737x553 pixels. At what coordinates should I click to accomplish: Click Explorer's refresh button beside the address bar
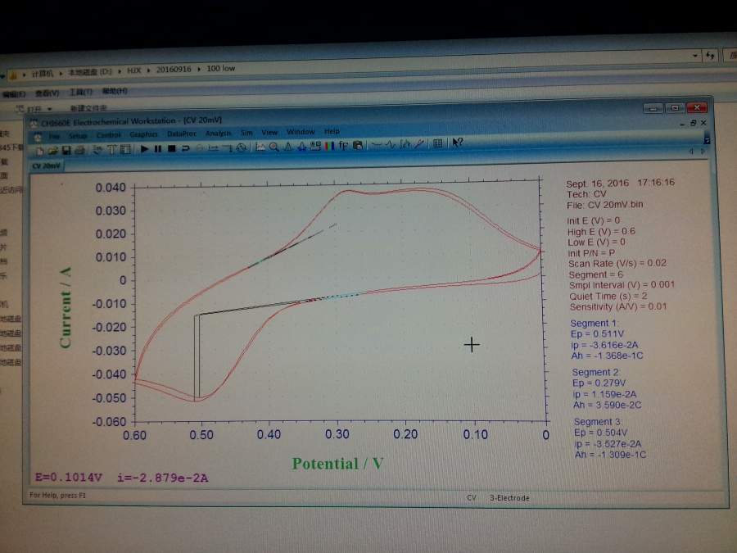click(710, 56)
